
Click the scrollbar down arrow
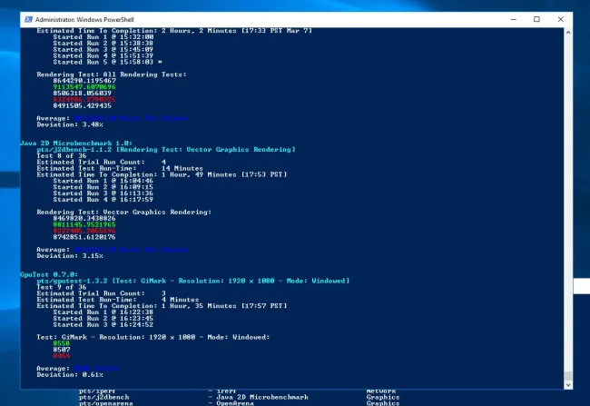pos(568,385)
